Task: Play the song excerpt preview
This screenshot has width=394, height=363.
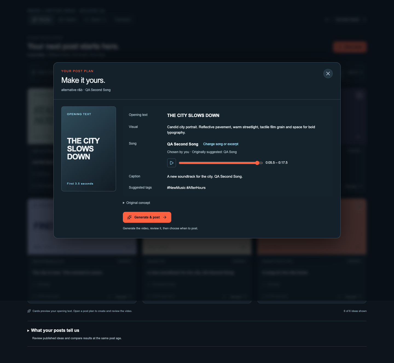Action: (172, 163)
